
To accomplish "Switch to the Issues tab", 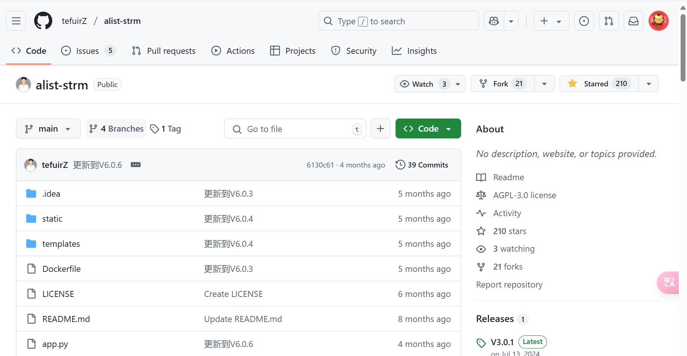I will [x=89, y=51].
